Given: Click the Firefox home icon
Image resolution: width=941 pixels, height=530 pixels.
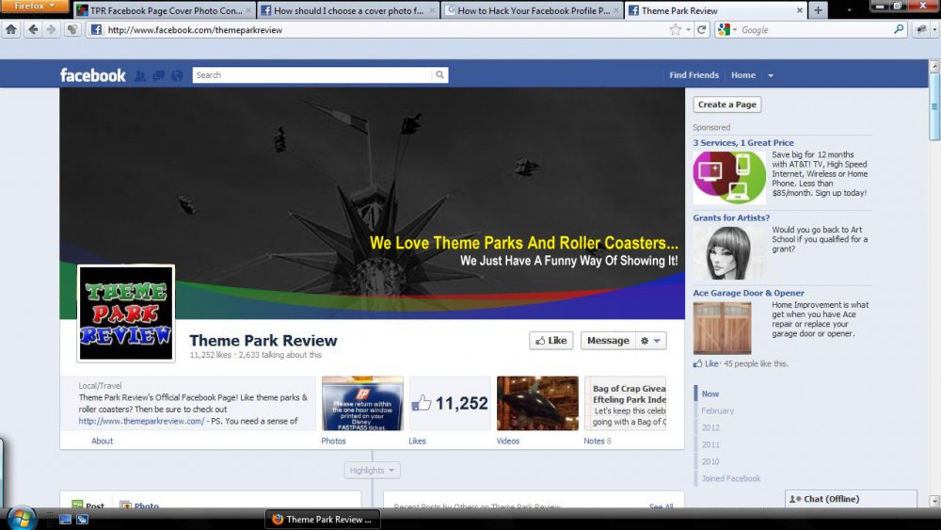Looking at the screenshot, I should (x=11, y=30).
